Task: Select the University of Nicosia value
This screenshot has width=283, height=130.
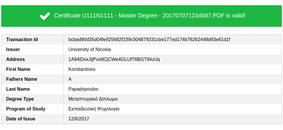Action: [x=89, y=50]
